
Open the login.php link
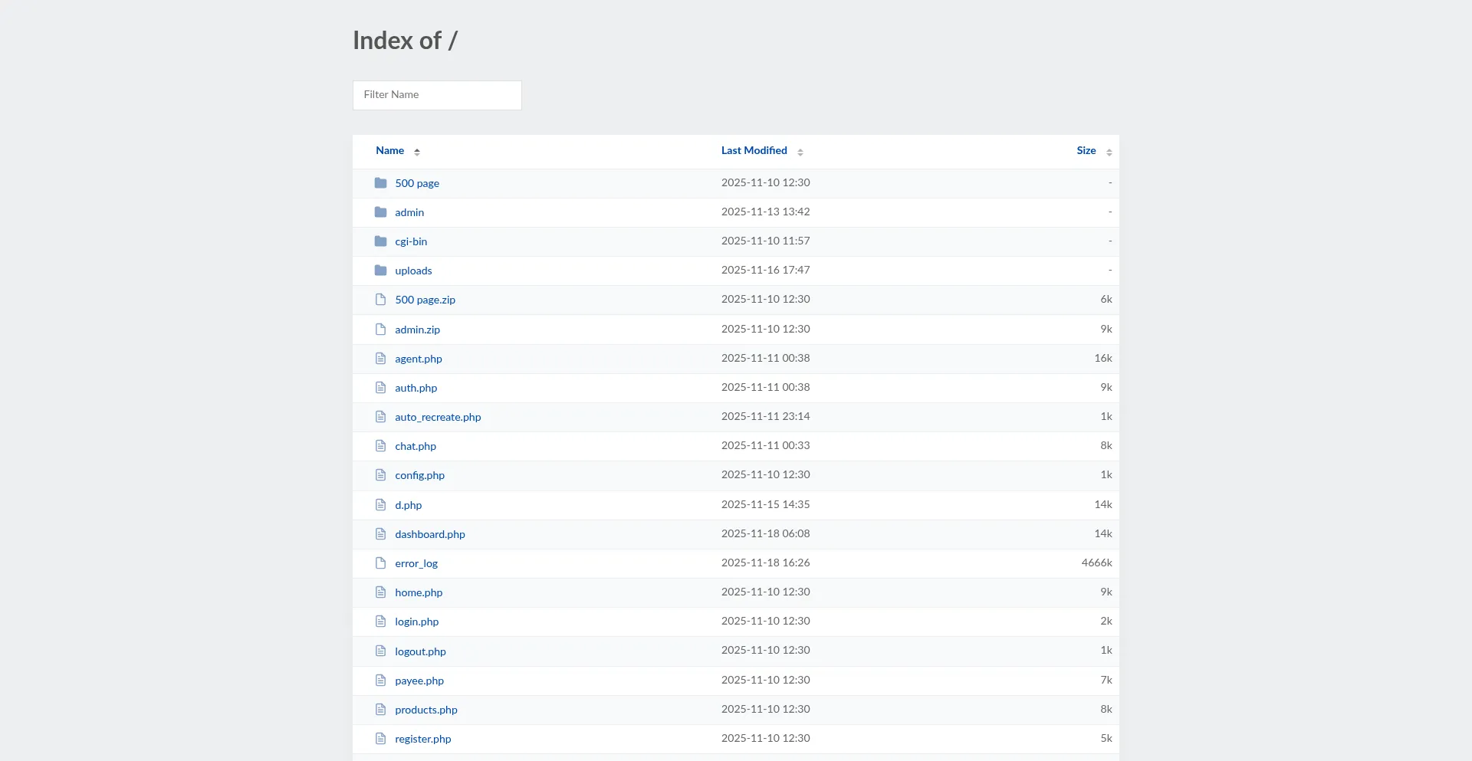416,622
